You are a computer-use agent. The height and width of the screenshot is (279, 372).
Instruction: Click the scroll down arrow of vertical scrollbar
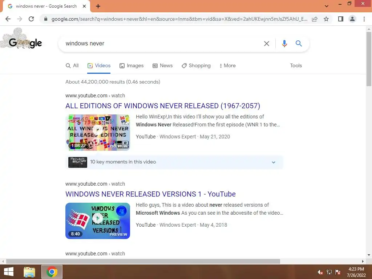point(369,255)
